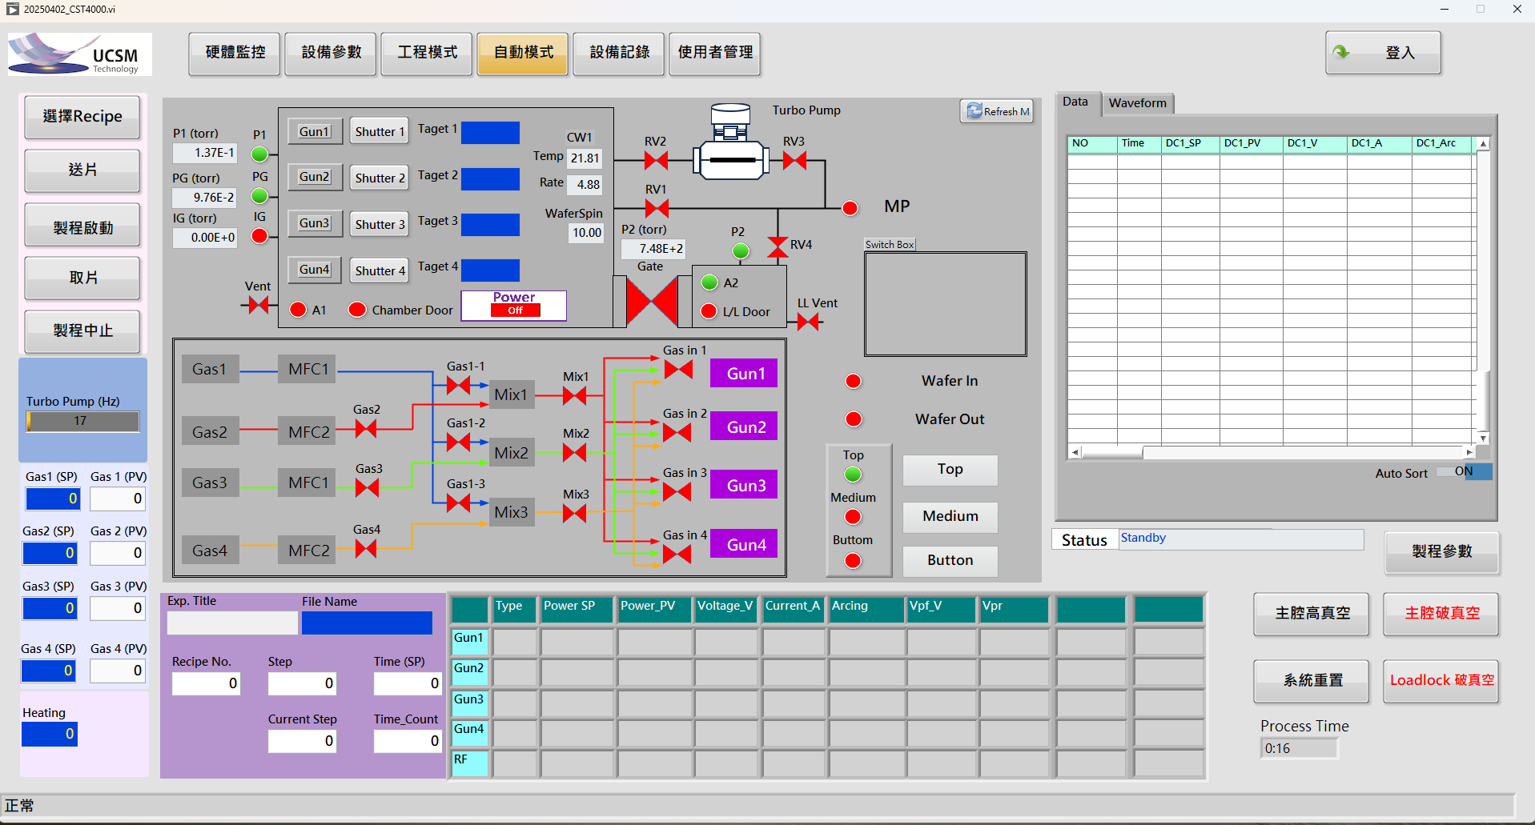Click the RV3 valve symbol

pos(794,161)
